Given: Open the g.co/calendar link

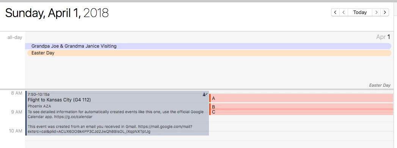Looking at the screenshot, I should tap(76, 117).
